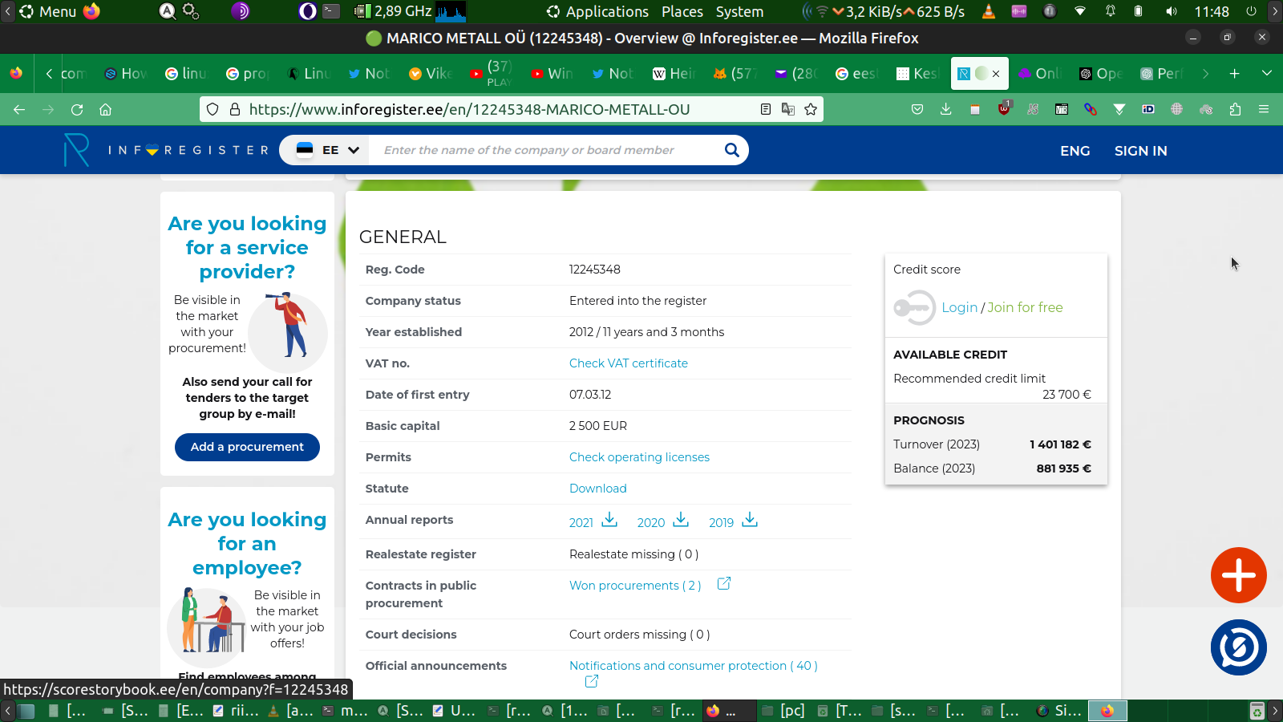Open the Firefox extensions puzzle icon

[1235, 109]
